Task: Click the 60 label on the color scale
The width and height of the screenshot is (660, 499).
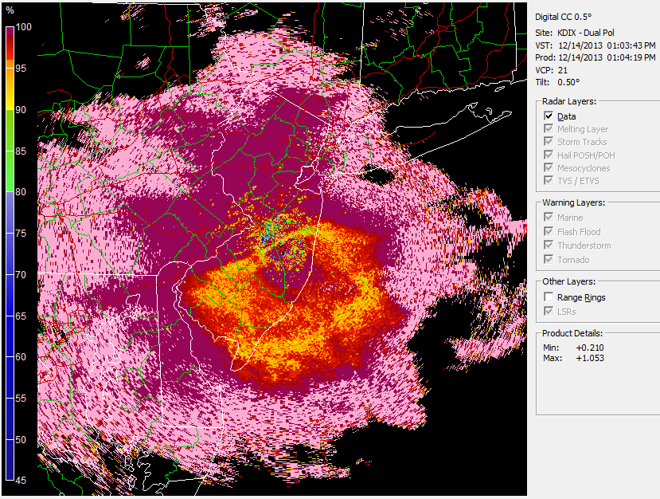Action: point(21,357)
